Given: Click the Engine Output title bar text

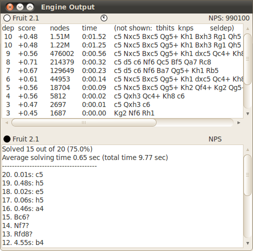Looking at the screenshot, I should tap(68, 7).
